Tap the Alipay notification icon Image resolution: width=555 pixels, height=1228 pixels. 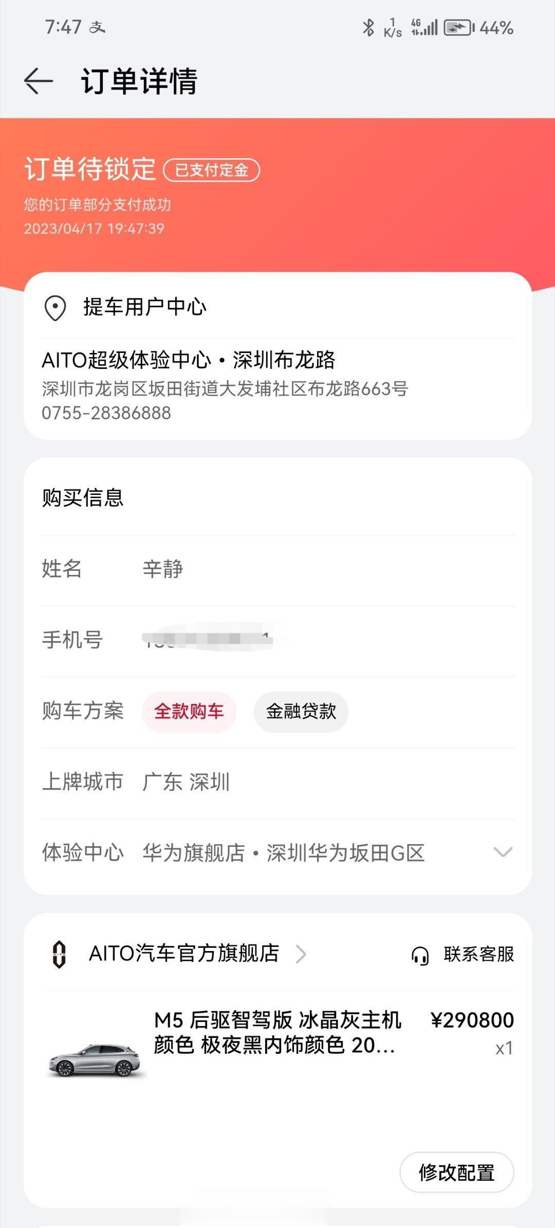tap(97, 27)
